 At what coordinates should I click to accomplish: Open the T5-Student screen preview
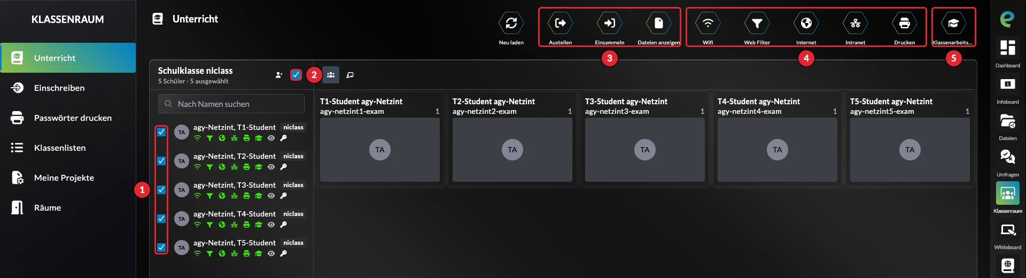tap(910, 150)
